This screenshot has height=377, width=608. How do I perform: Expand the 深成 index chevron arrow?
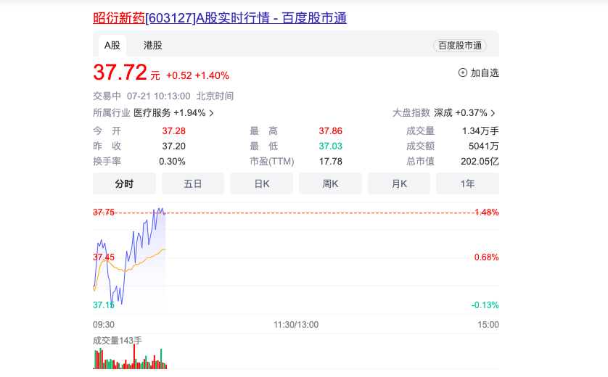(x=493, y=113)
